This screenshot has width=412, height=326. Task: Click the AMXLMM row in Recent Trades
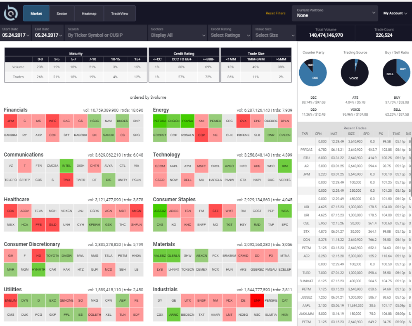coord(355,314)
